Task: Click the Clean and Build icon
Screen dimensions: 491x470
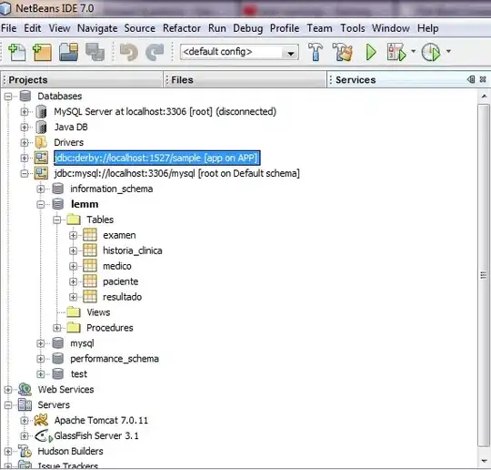Action: click(342, 52)
